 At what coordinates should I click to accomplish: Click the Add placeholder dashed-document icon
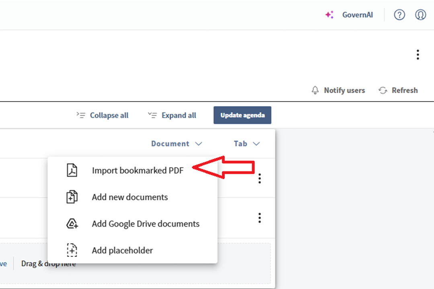(x=72, y=250)
